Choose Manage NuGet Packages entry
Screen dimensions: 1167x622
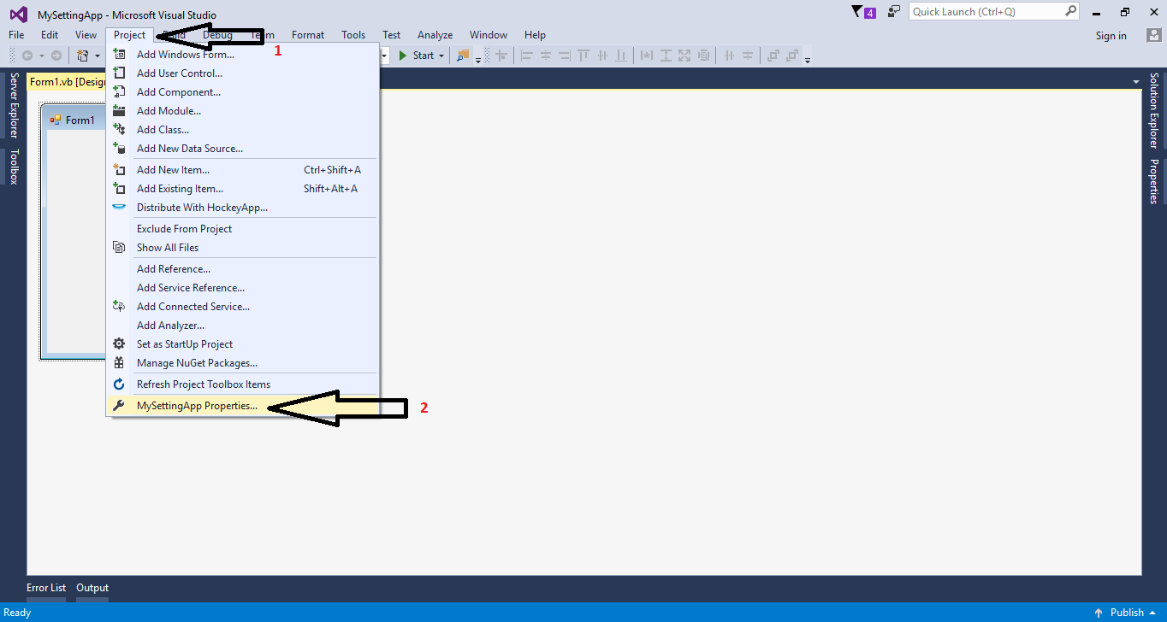(241, 363)
